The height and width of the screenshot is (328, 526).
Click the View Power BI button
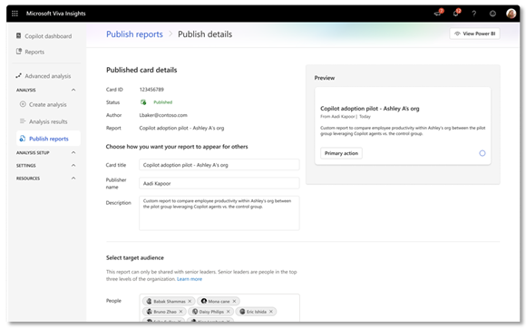[474, 34]
